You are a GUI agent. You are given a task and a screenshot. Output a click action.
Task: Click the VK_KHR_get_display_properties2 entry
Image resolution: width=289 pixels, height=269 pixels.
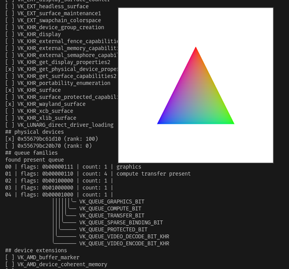(x=57, y=62)
